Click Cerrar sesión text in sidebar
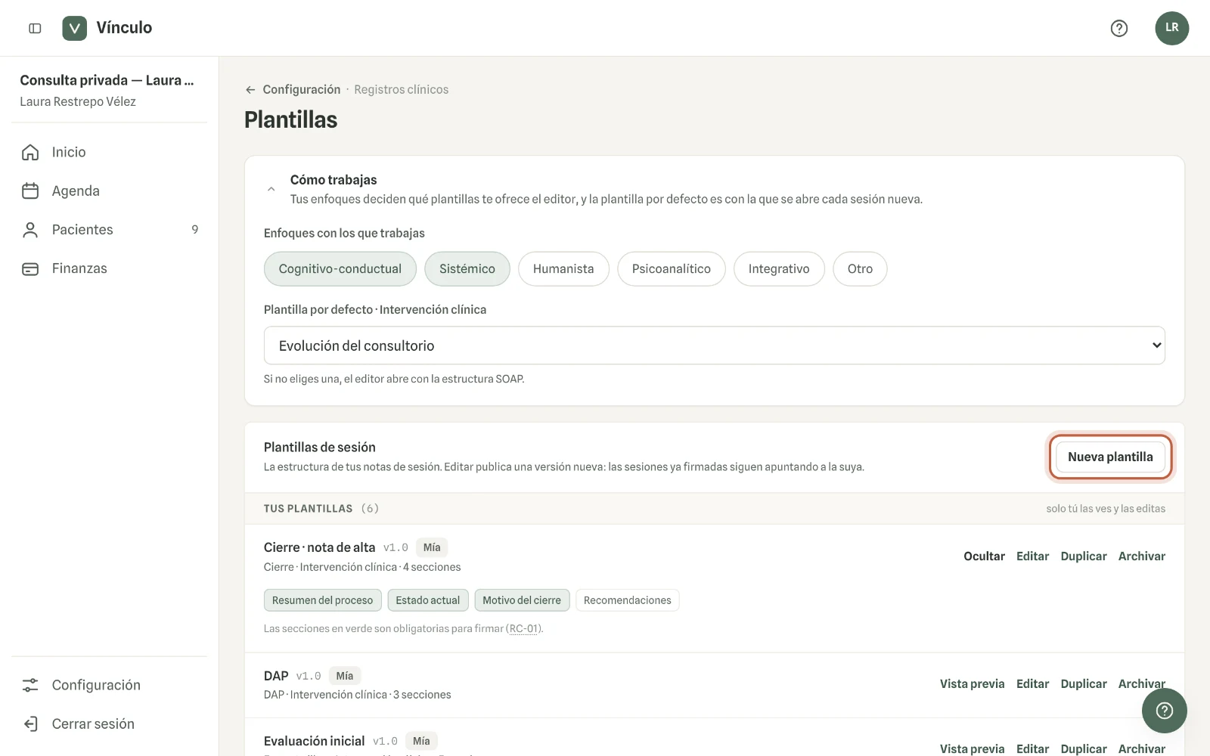 tap(93, 723)
